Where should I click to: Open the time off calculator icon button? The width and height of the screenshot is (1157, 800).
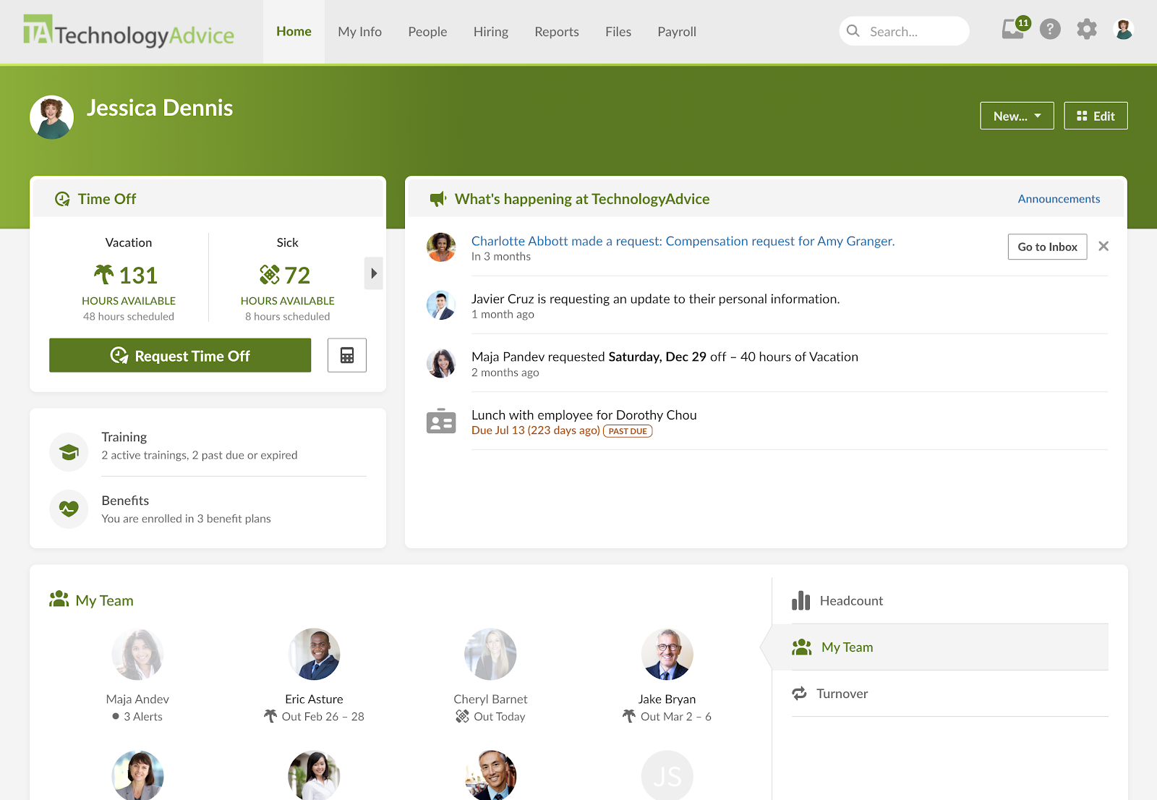(x=347, y=355)
